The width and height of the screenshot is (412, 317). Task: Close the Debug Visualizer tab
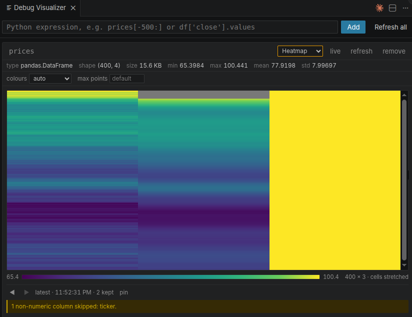(x=73, y=8)
